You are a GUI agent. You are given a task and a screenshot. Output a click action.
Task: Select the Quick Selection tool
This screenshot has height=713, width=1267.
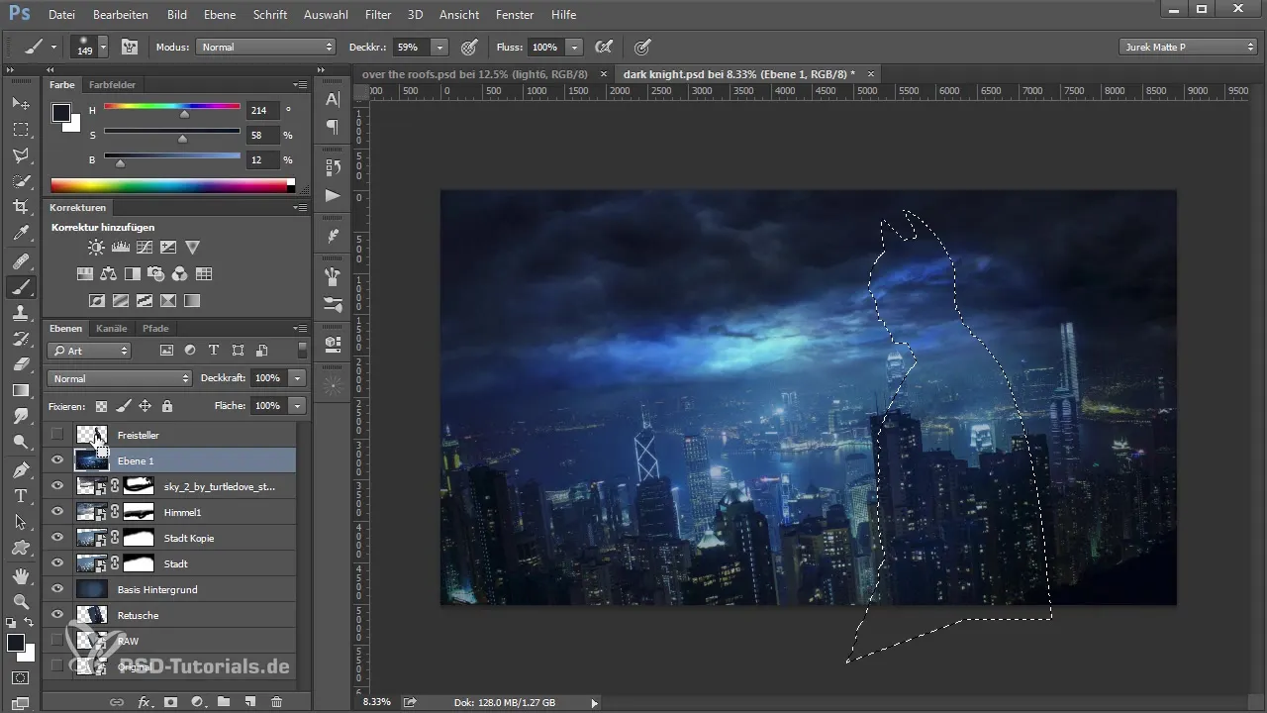coord(20,181)
